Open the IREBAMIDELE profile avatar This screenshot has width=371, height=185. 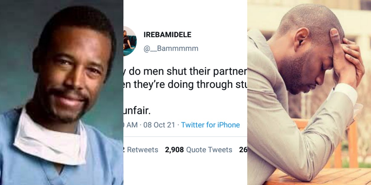(x=130, y=41)
